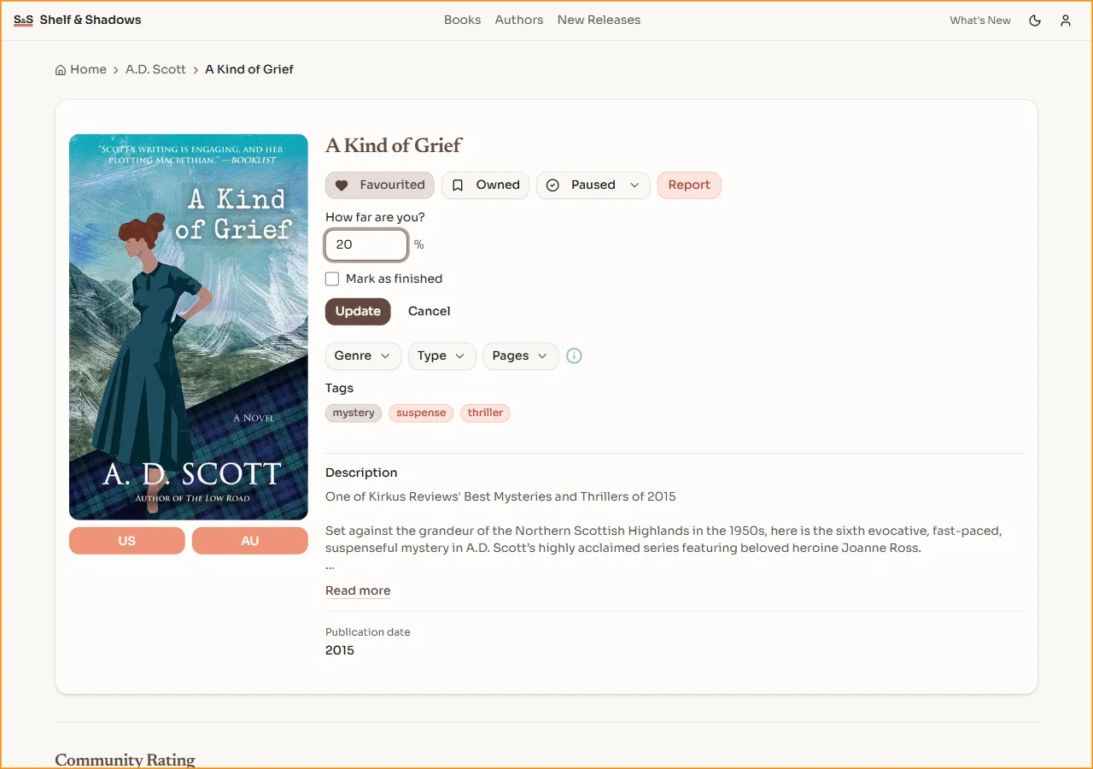Screen dimensions: 1093x769
Task: Click the Cancel button
Action: (429, 312)
